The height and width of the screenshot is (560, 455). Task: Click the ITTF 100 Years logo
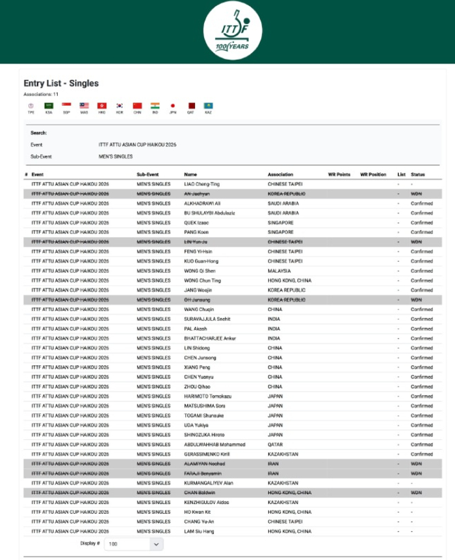(x=233, y=31)
